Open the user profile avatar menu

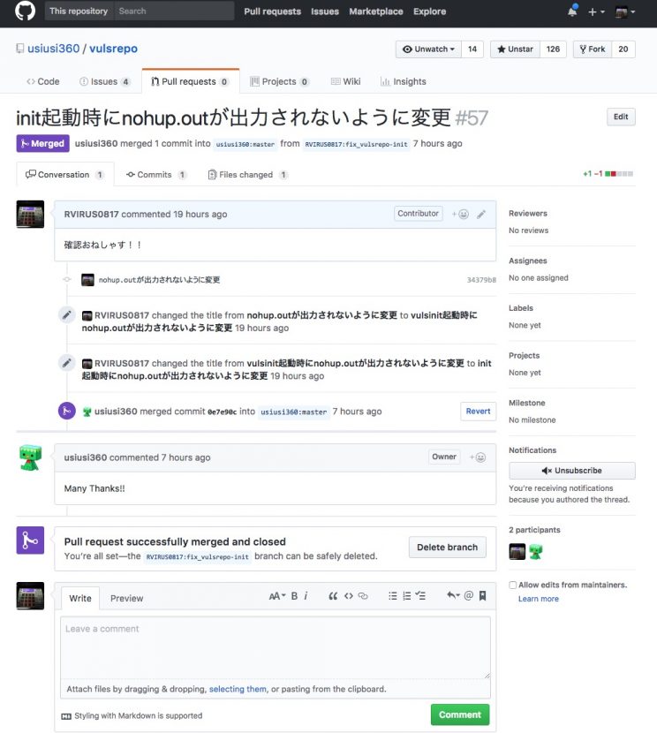625,11
